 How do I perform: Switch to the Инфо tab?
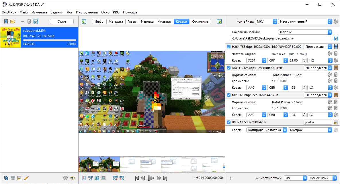pos(99,21)
